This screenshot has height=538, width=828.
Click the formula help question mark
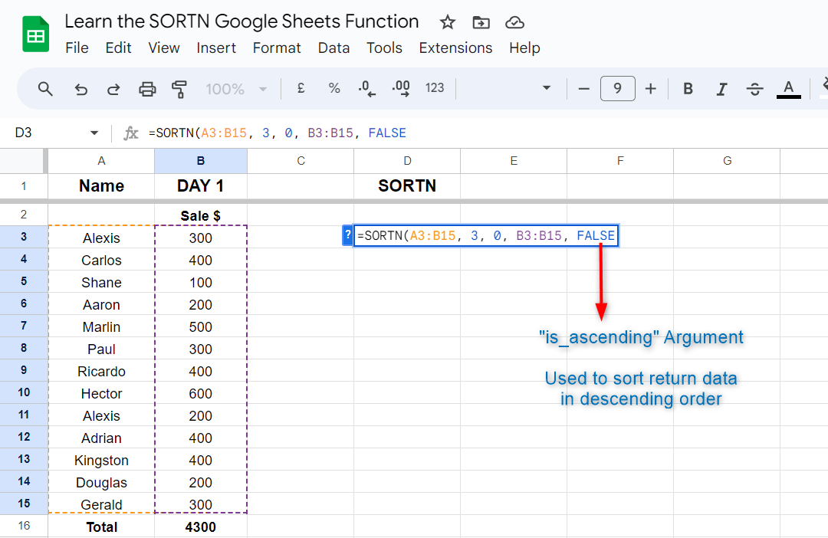tap(347, 235)
